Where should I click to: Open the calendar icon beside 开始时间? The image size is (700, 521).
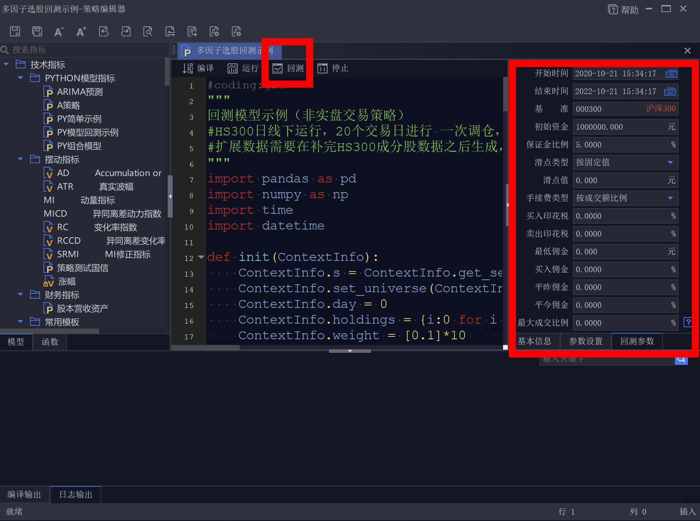pyautogui.click(x=671, y=73)
